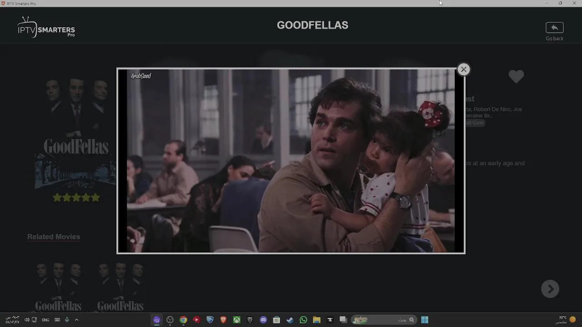Open the anvil icon app in taskbar

pos(330,320)
